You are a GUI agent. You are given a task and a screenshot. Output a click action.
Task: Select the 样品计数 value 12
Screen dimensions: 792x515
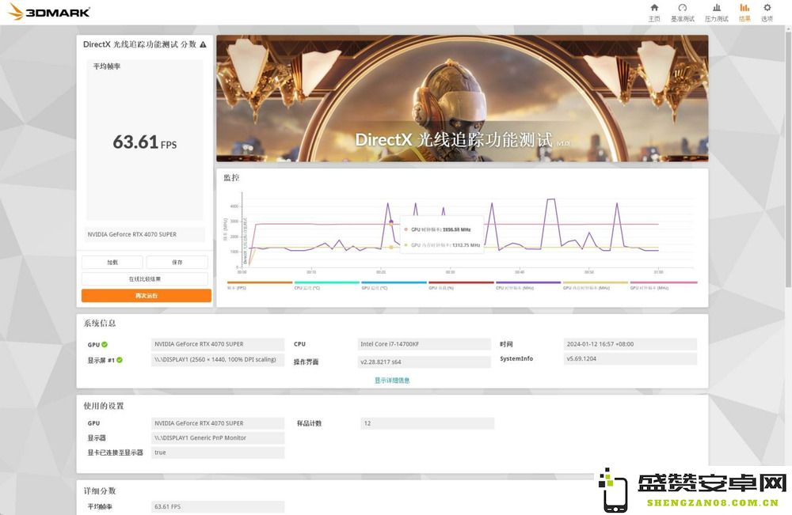click(x=428, y=423)
